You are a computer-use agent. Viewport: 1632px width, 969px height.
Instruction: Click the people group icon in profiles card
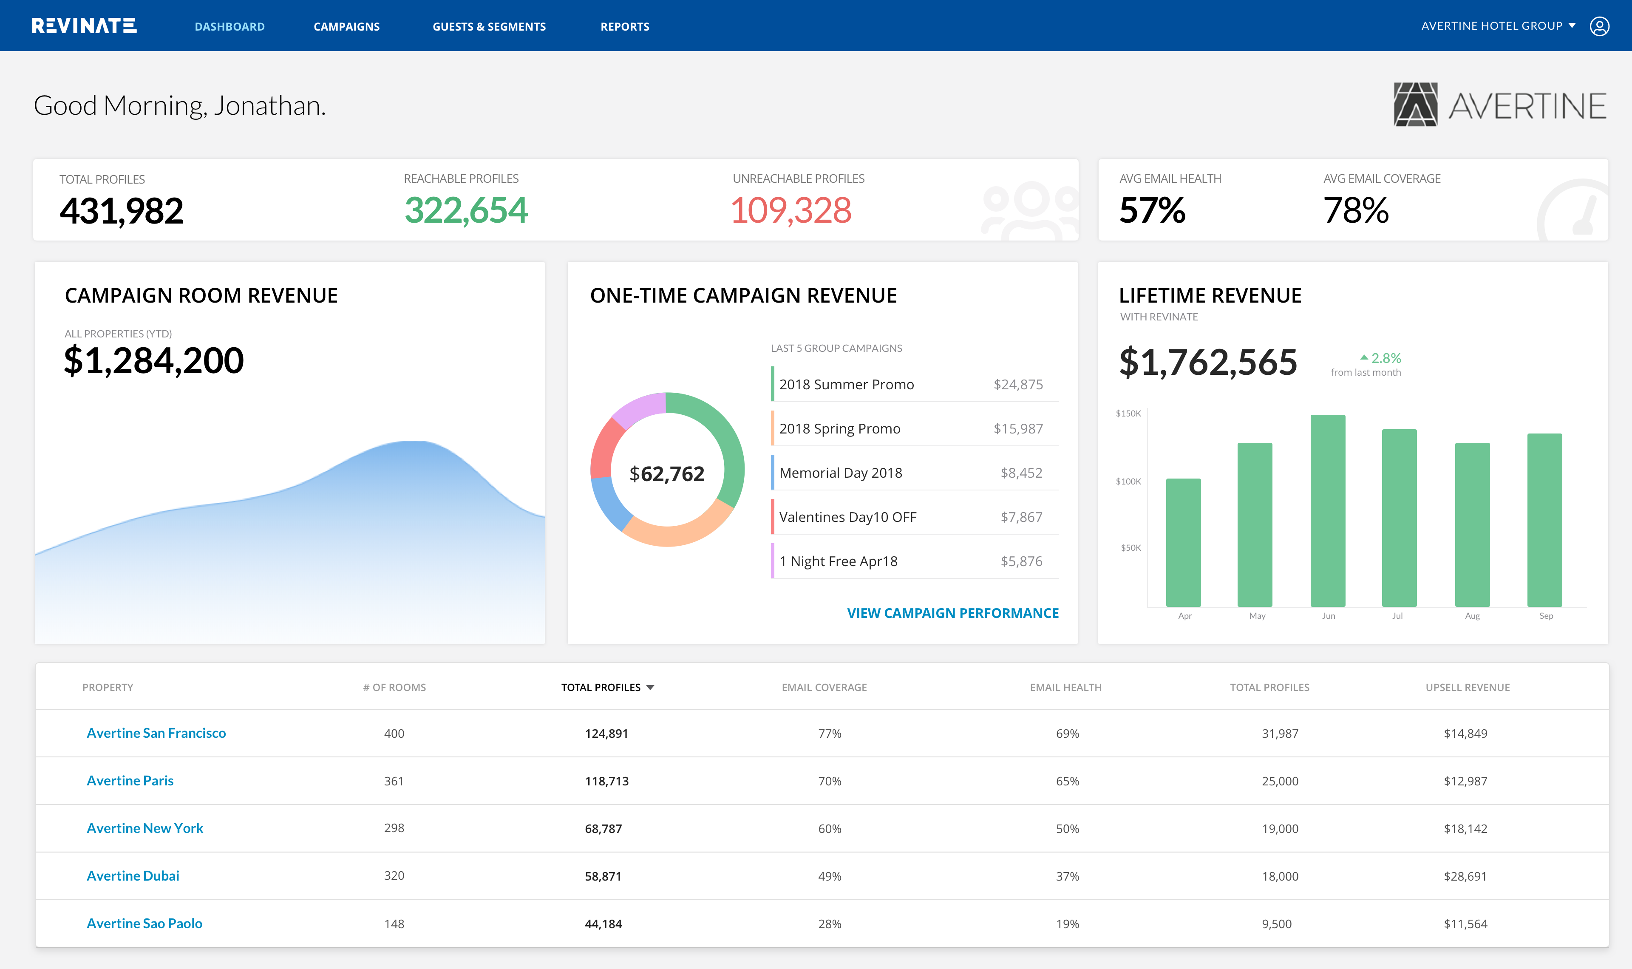[x=1029, y=210]
